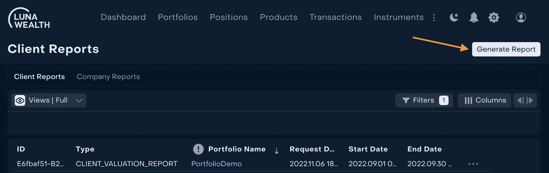
Task: Open settings gear icon
Action: tap(494, 17)
